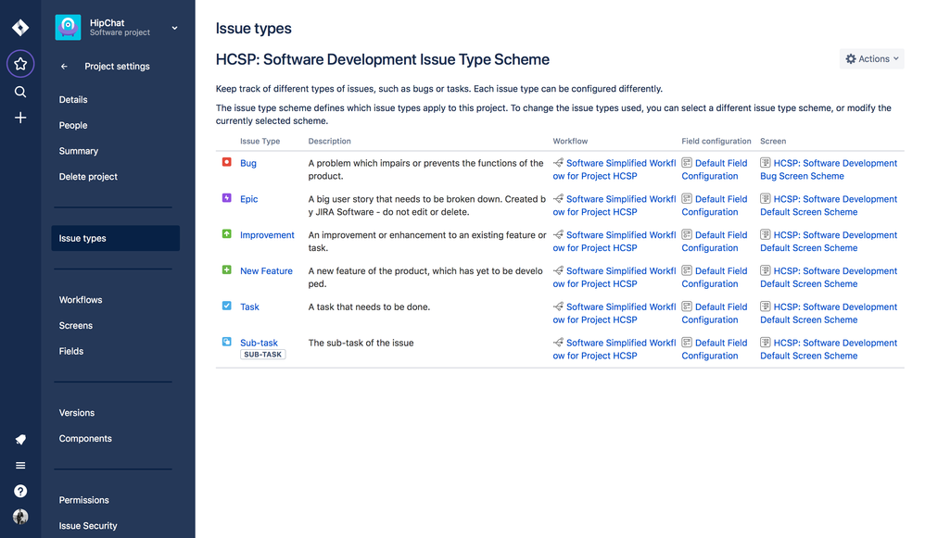
Task: Open the Actions dropdown arrow
Action: [x=896, y=59]
